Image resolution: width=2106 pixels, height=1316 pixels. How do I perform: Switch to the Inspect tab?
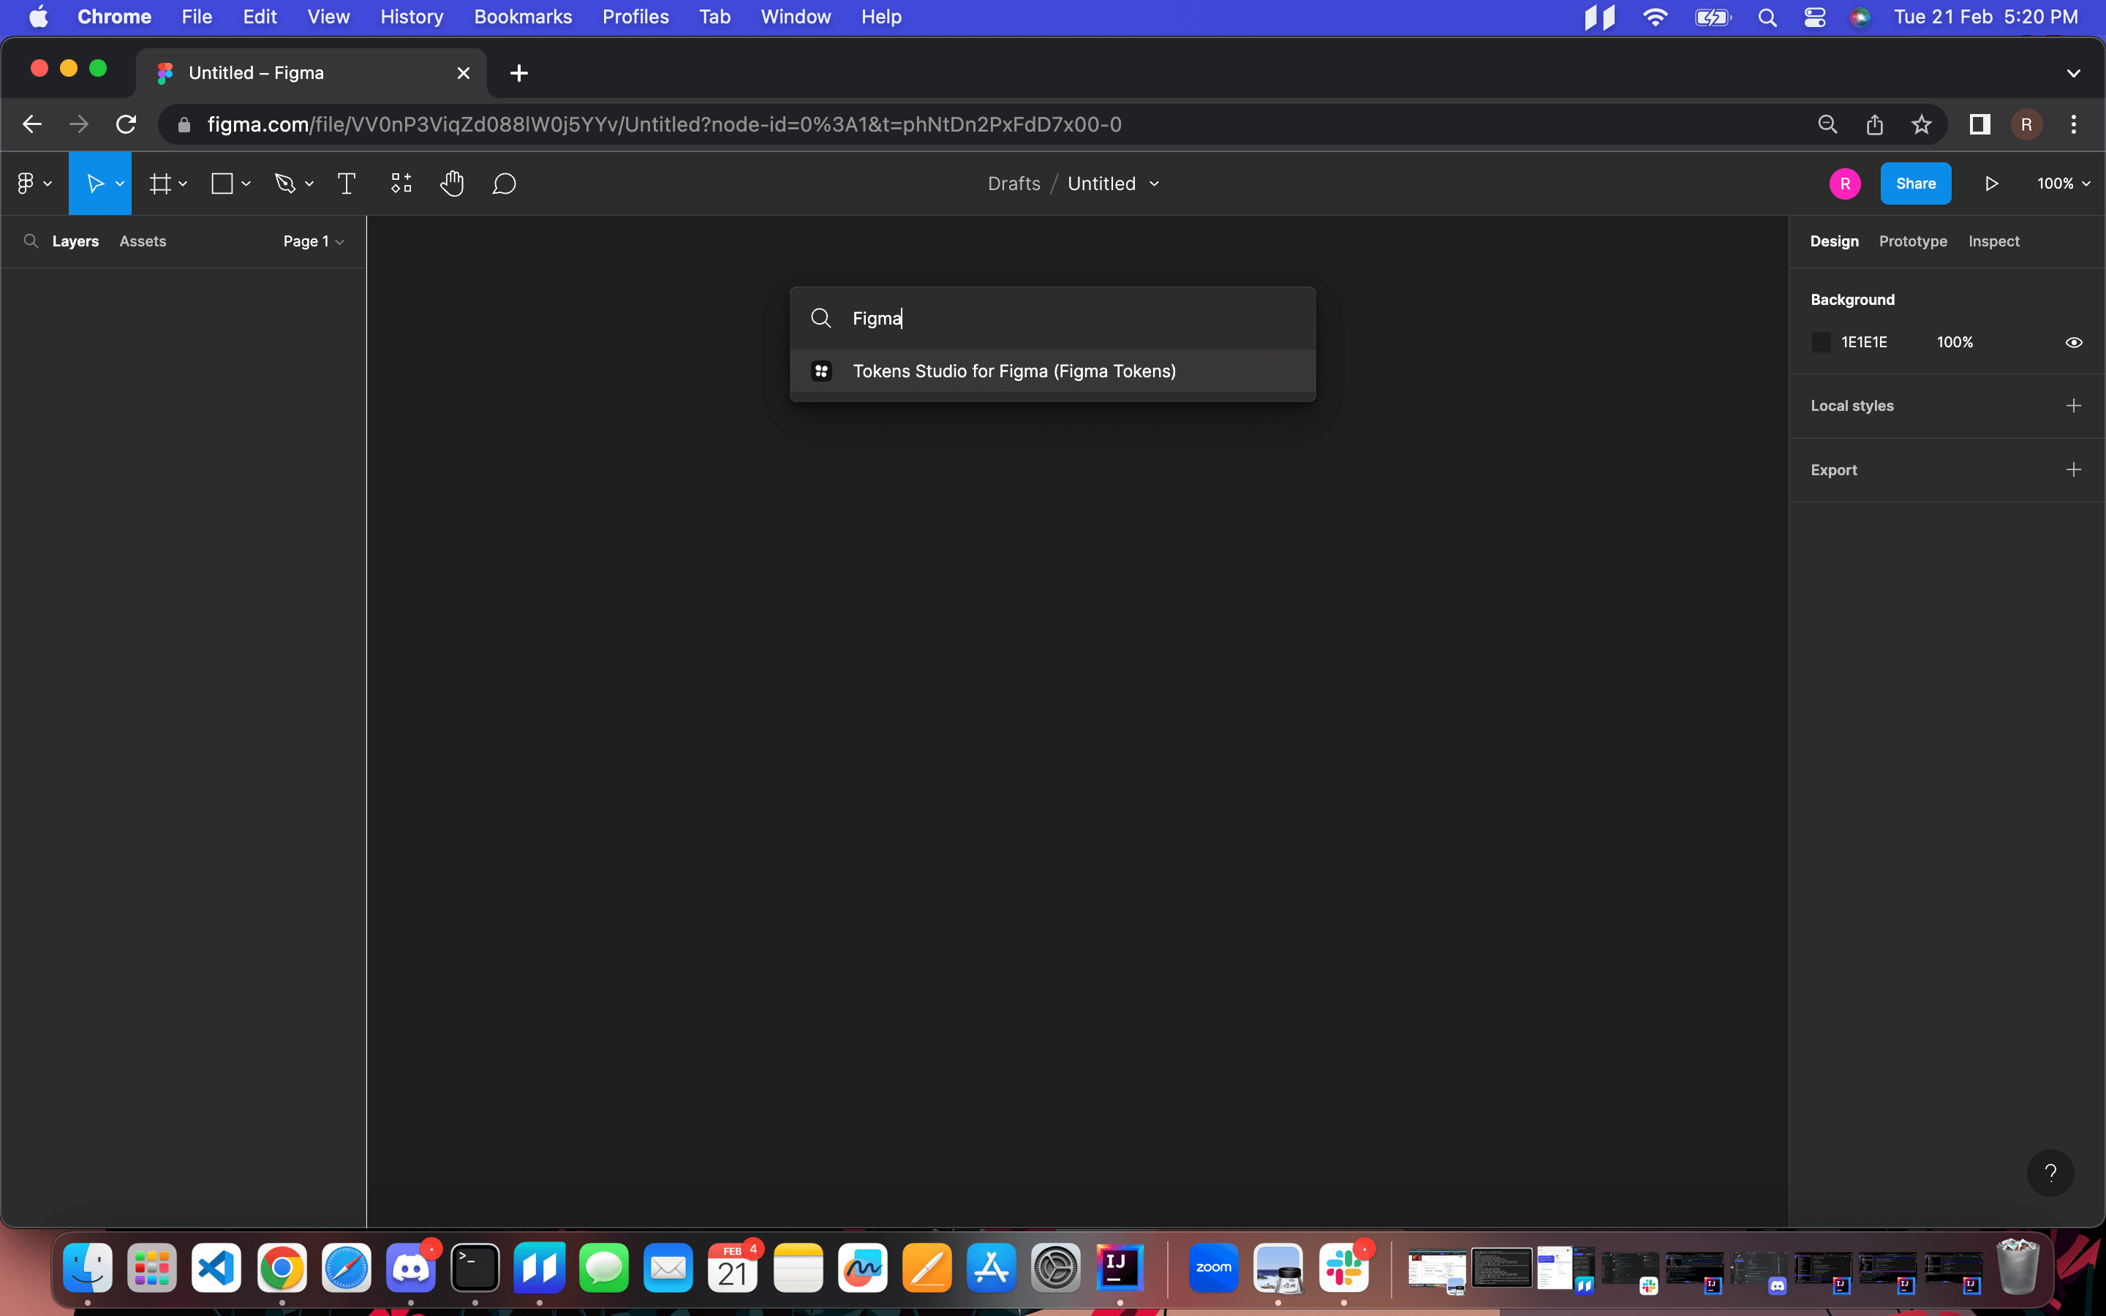[1993, 241]
